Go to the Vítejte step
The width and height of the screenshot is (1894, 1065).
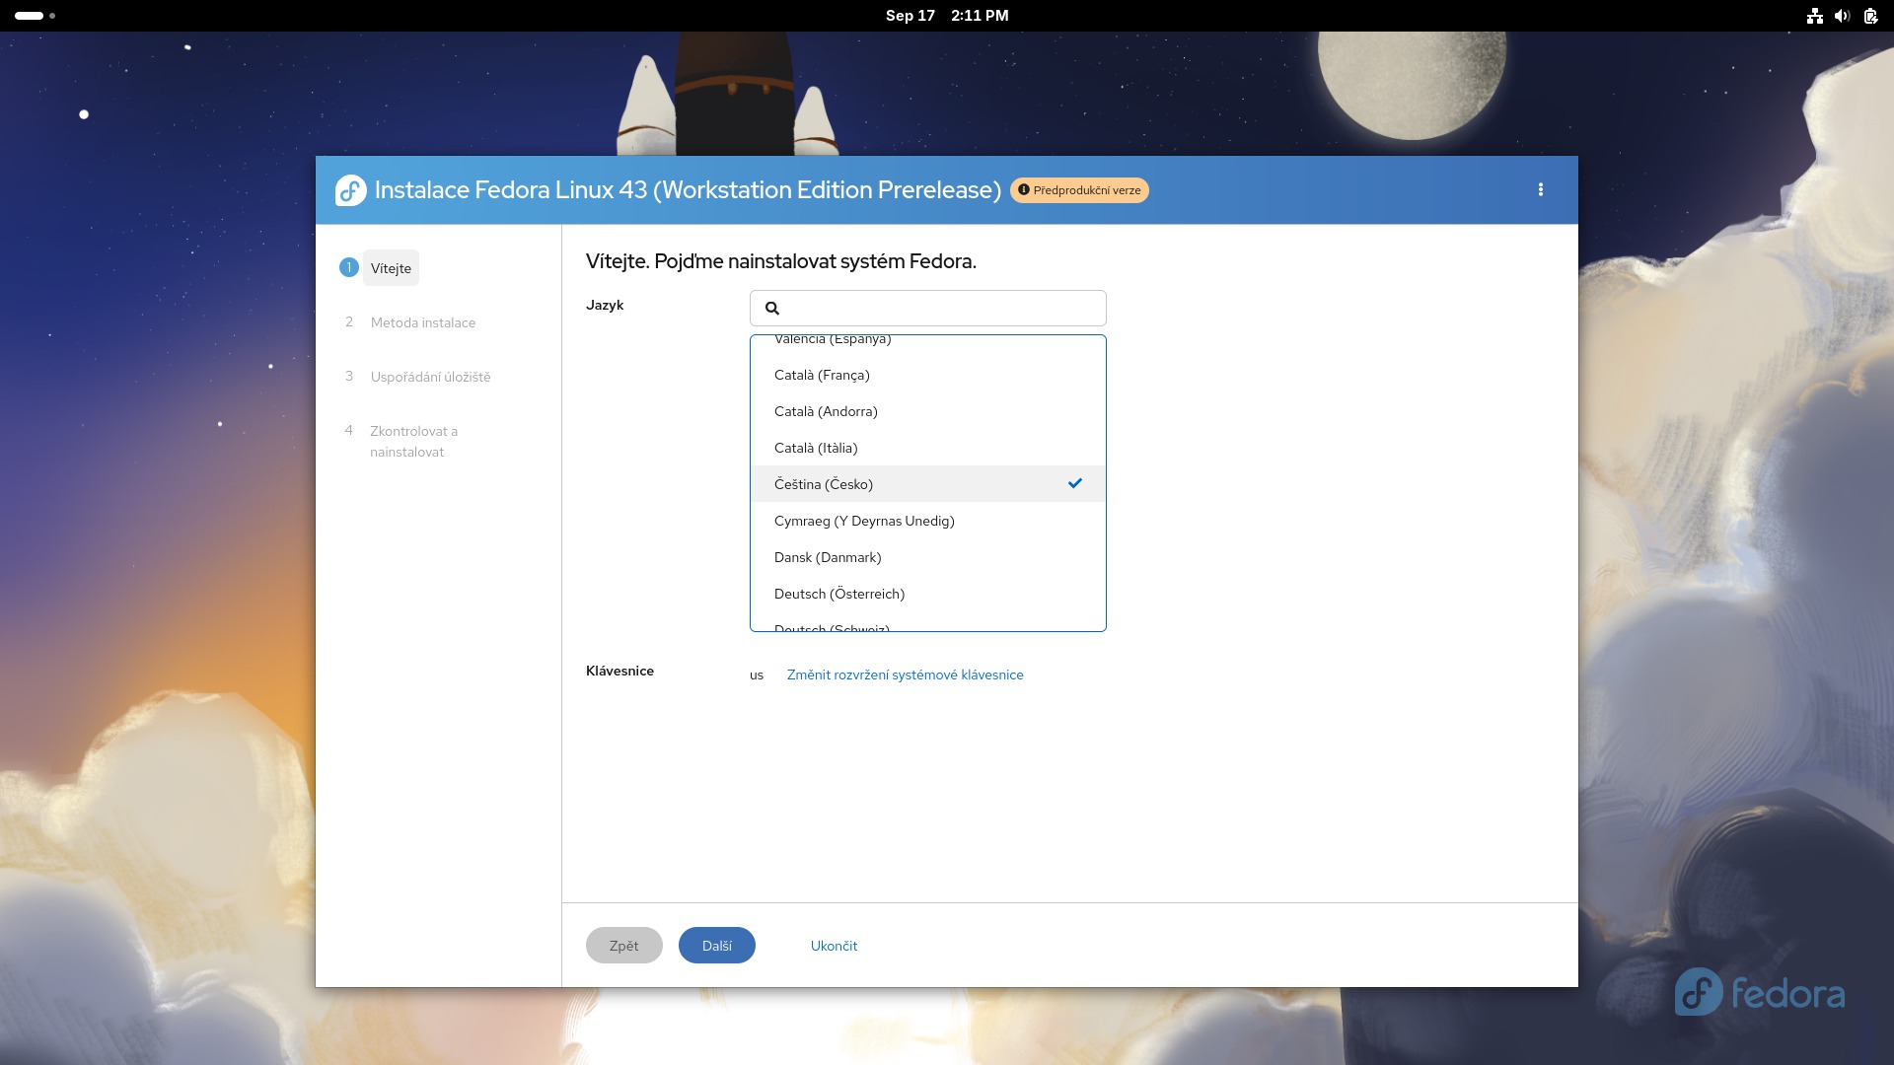[x=391, y=268]
